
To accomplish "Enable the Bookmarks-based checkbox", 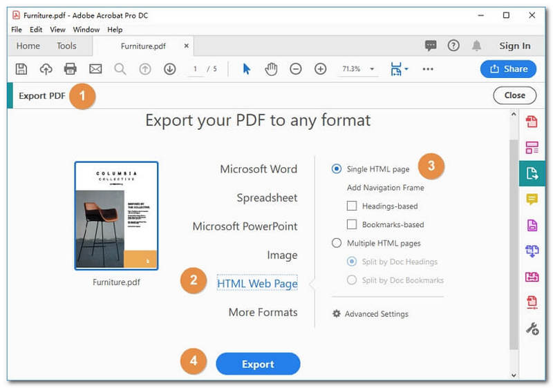I will click(x=352, y=224).
